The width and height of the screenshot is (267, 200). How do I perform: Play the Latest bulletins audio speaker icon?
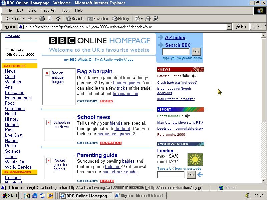coord(194,76)
